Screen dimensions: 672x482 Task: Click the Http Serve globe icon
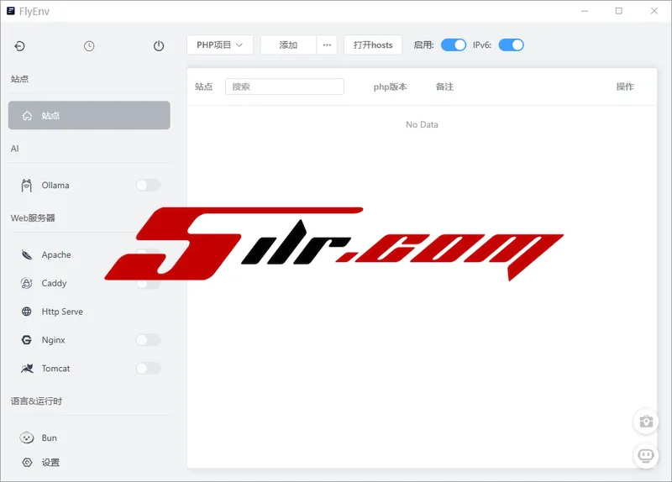pyautogui.click(x=27, y=312)
